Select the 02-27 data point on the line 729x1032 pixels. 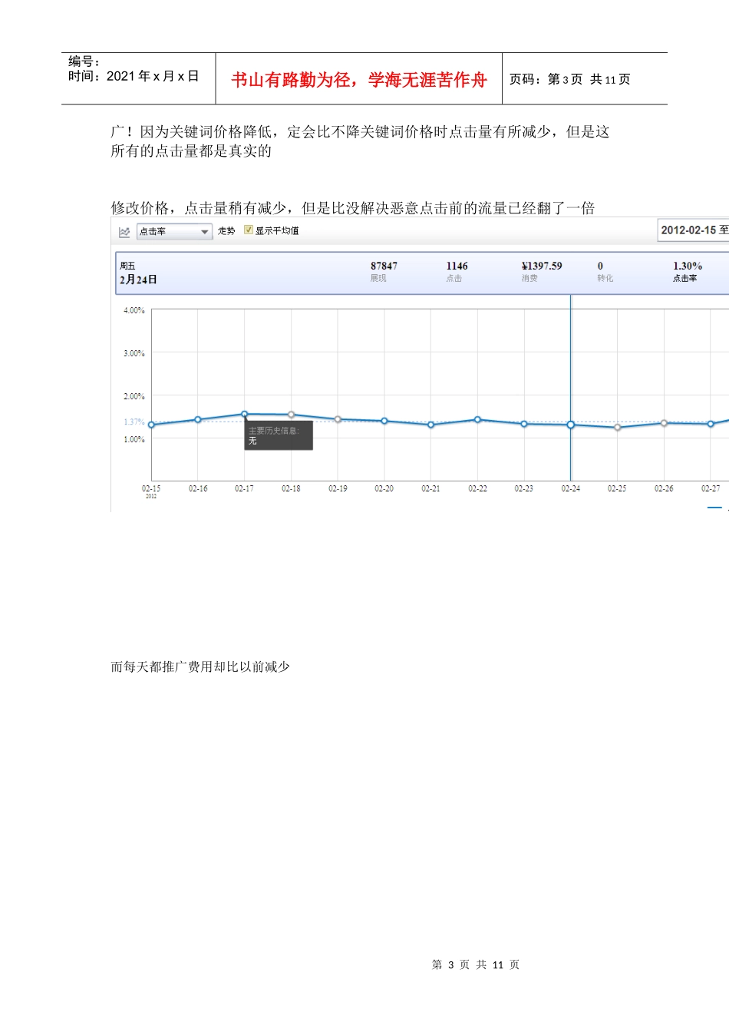tap(711, 424)
